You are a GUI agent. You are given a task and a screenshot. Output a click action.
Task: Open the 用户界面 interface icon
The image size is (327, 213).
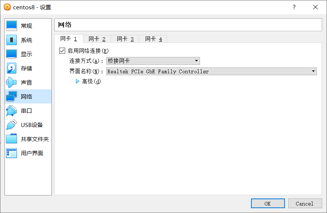[x=12, y=153]
